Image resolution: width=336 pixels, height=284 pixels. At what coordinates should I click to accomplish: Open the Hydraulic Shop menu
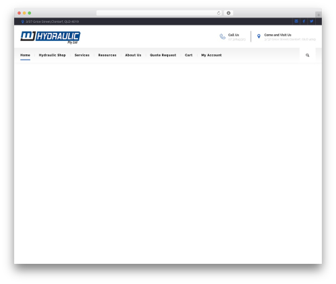pyautogui.click(x=52, y=55)
